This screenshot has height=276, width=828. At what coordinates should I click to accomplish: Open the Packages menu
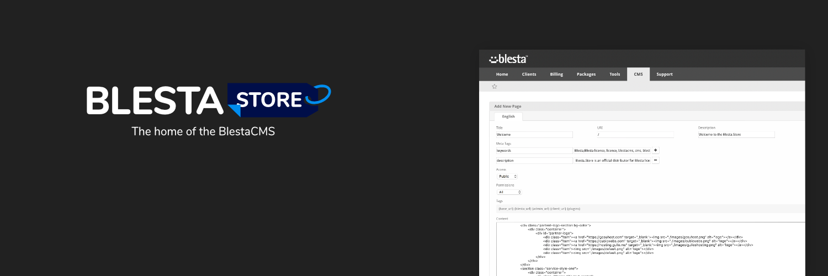[586, 74]
